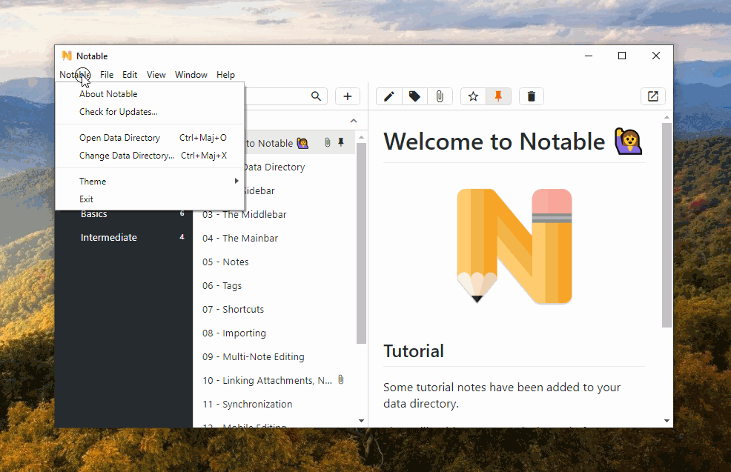The height and width of the screenshot is (472, 731).
Task: Toggle the pencil edit mode icon
Action: tap(388, 96)
